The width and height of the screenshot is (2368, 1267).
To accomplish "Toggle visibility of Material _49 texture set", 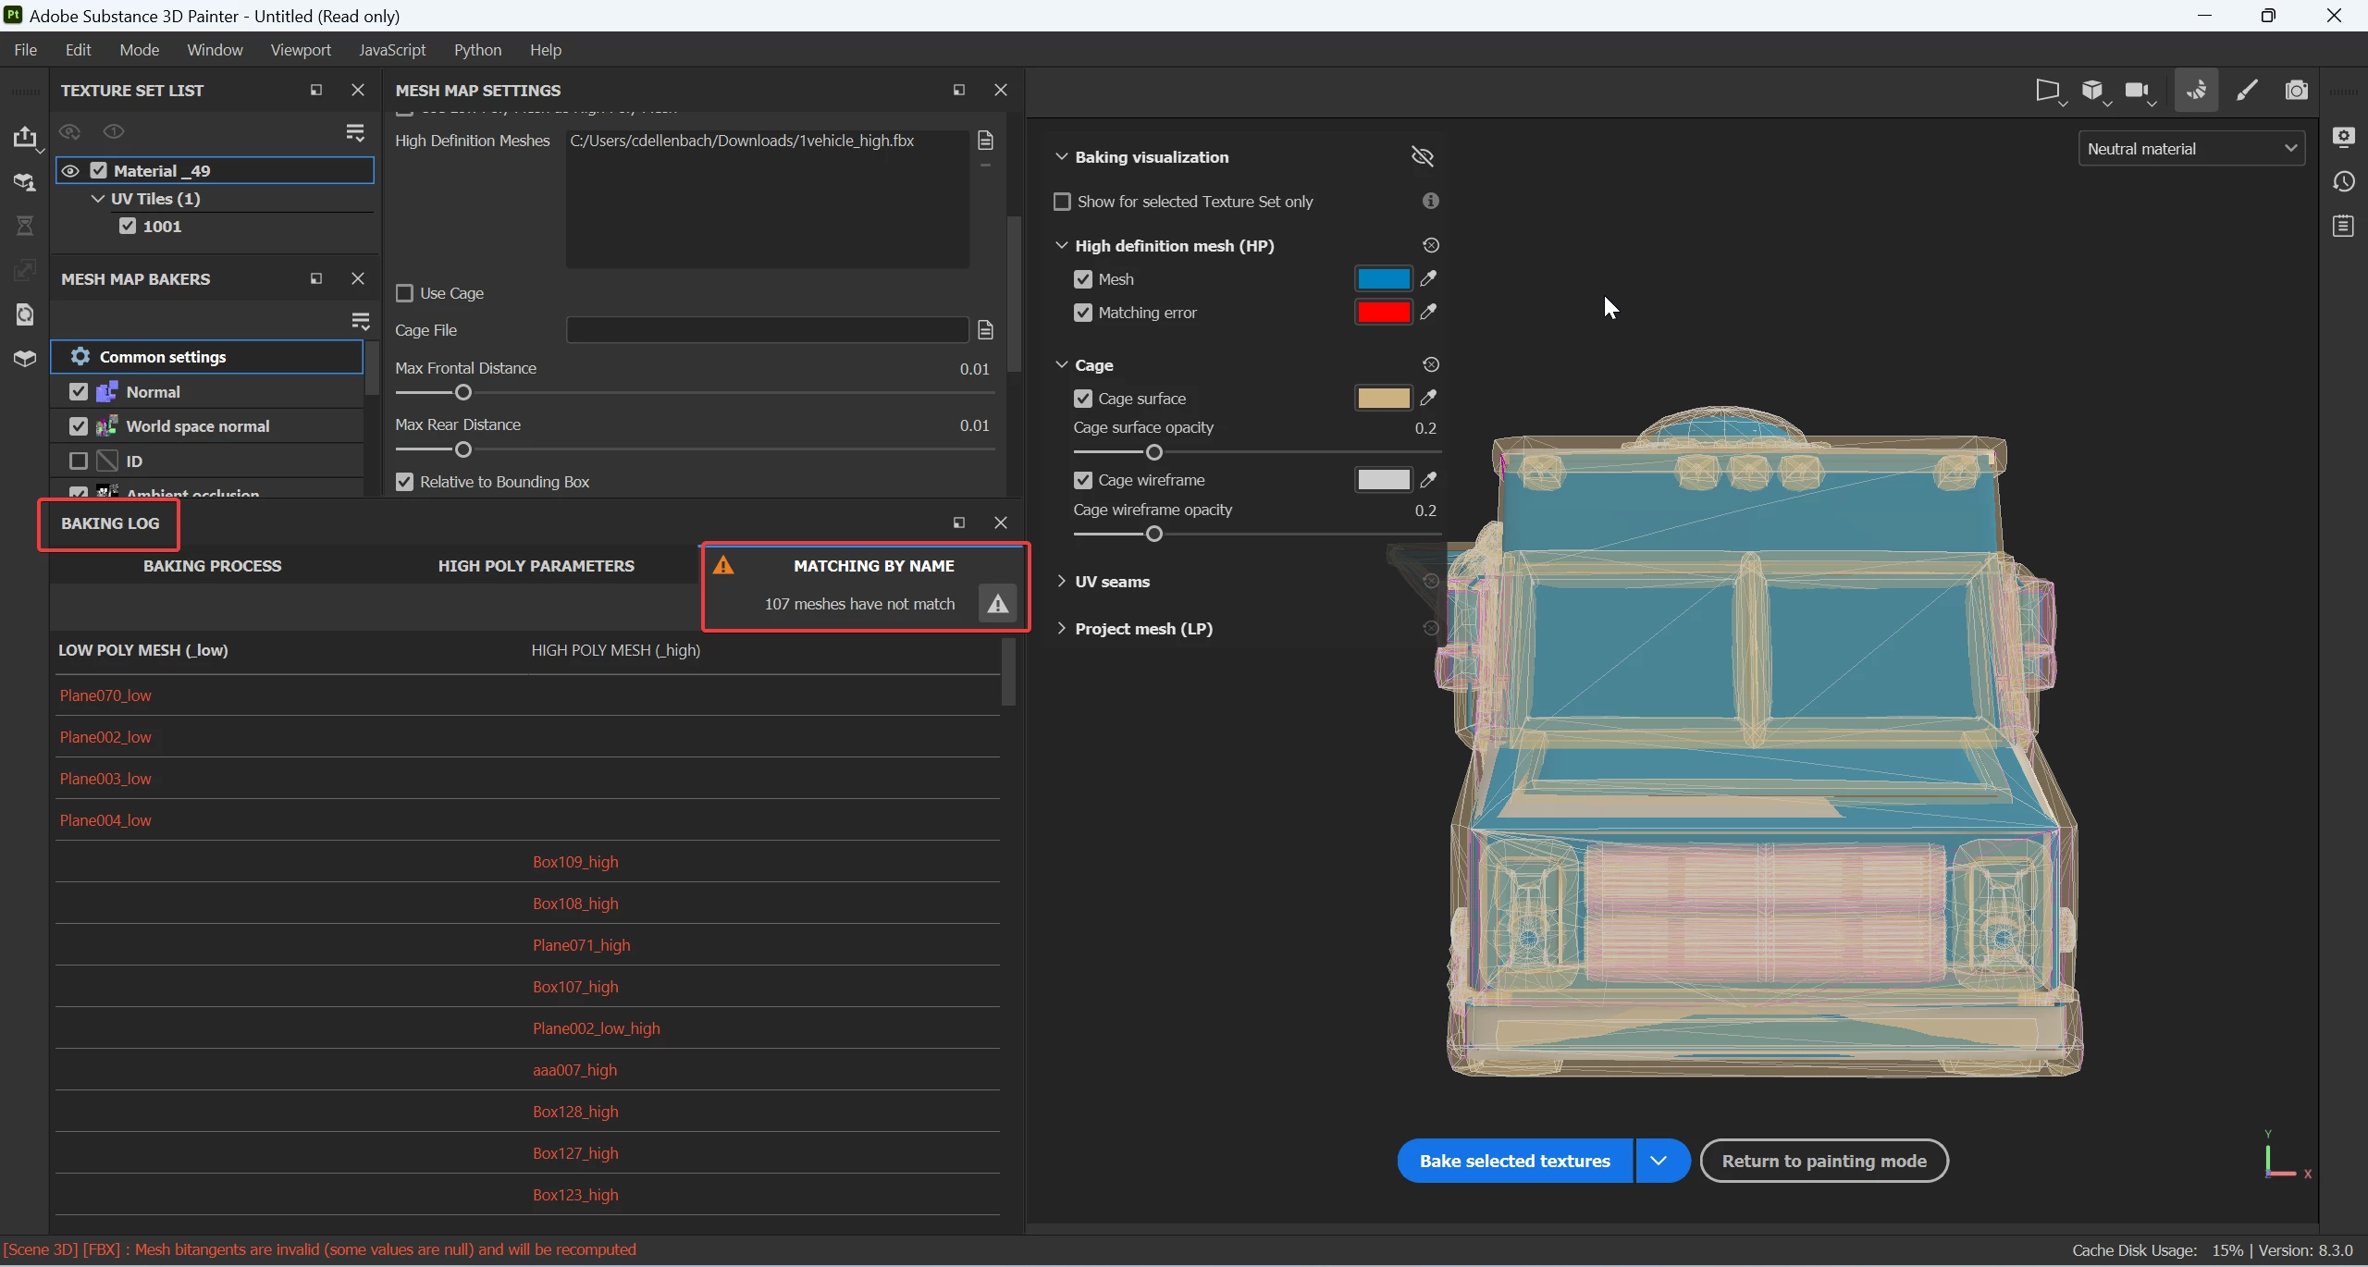I will 70,170.
